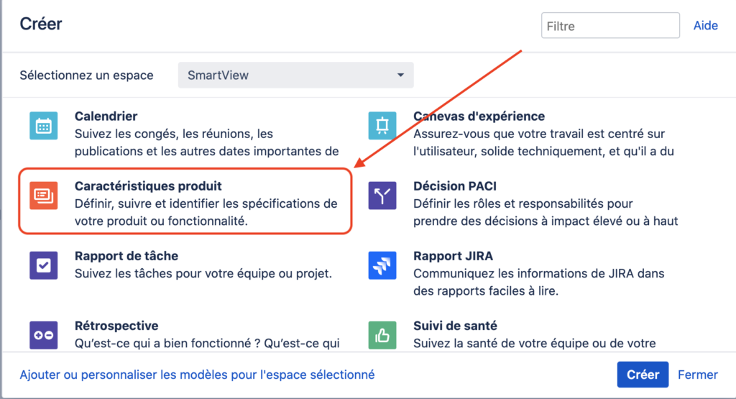Viewport: 736px width, 399px height.
Task: Click the Caractéristiques produit orange icon
Action: pyautogui.click(x=43, y=195)
